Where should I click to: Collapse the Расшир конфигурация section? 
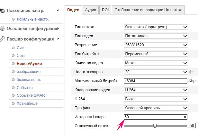(58, 39)
